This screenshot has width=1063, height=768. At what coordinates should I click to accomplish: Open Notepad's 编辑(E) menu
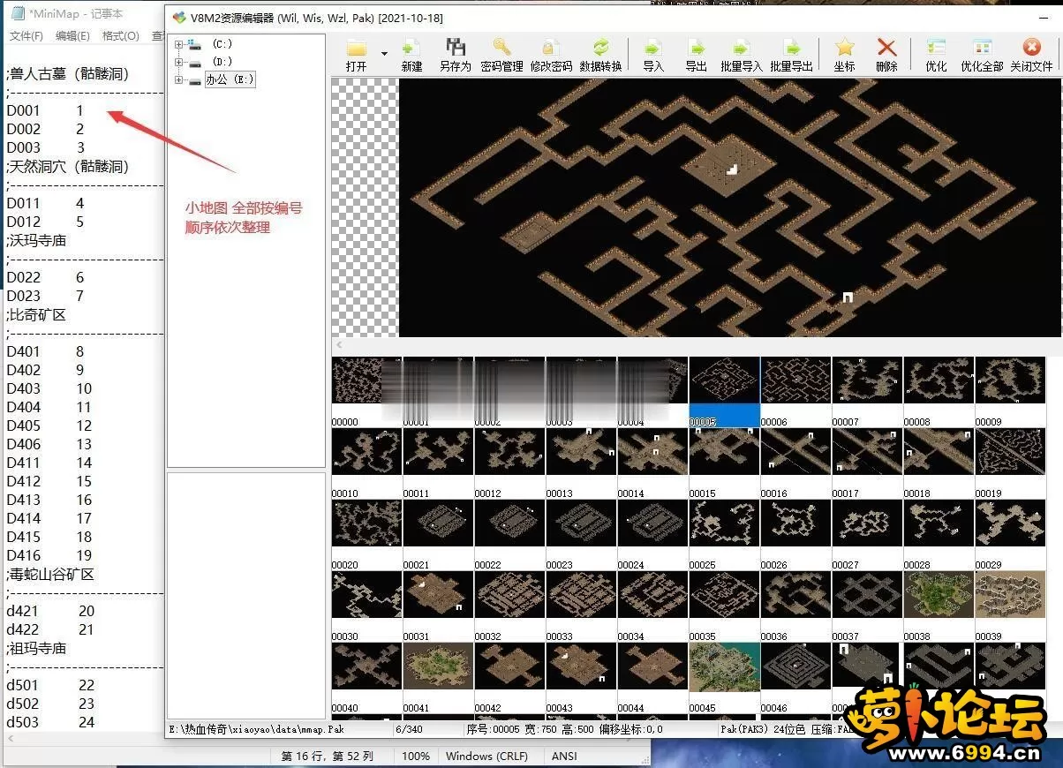point(72,36)
